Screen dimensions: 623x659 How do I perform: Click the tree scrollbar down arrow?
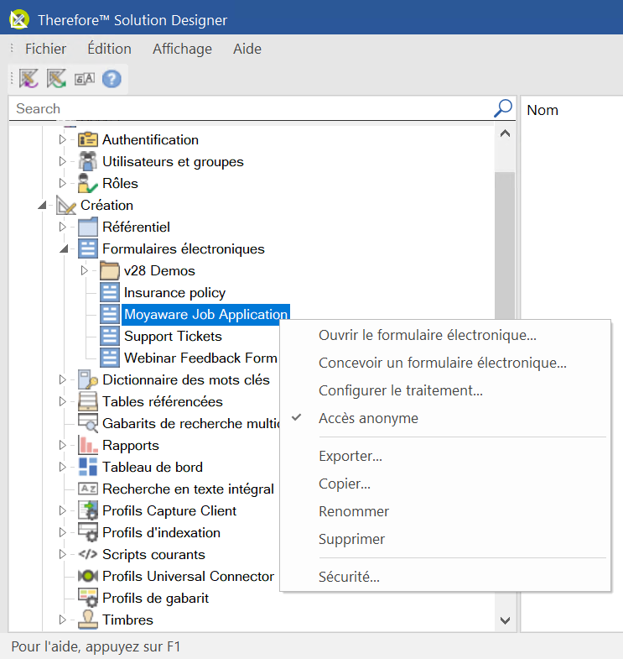(x=505, y=620)
